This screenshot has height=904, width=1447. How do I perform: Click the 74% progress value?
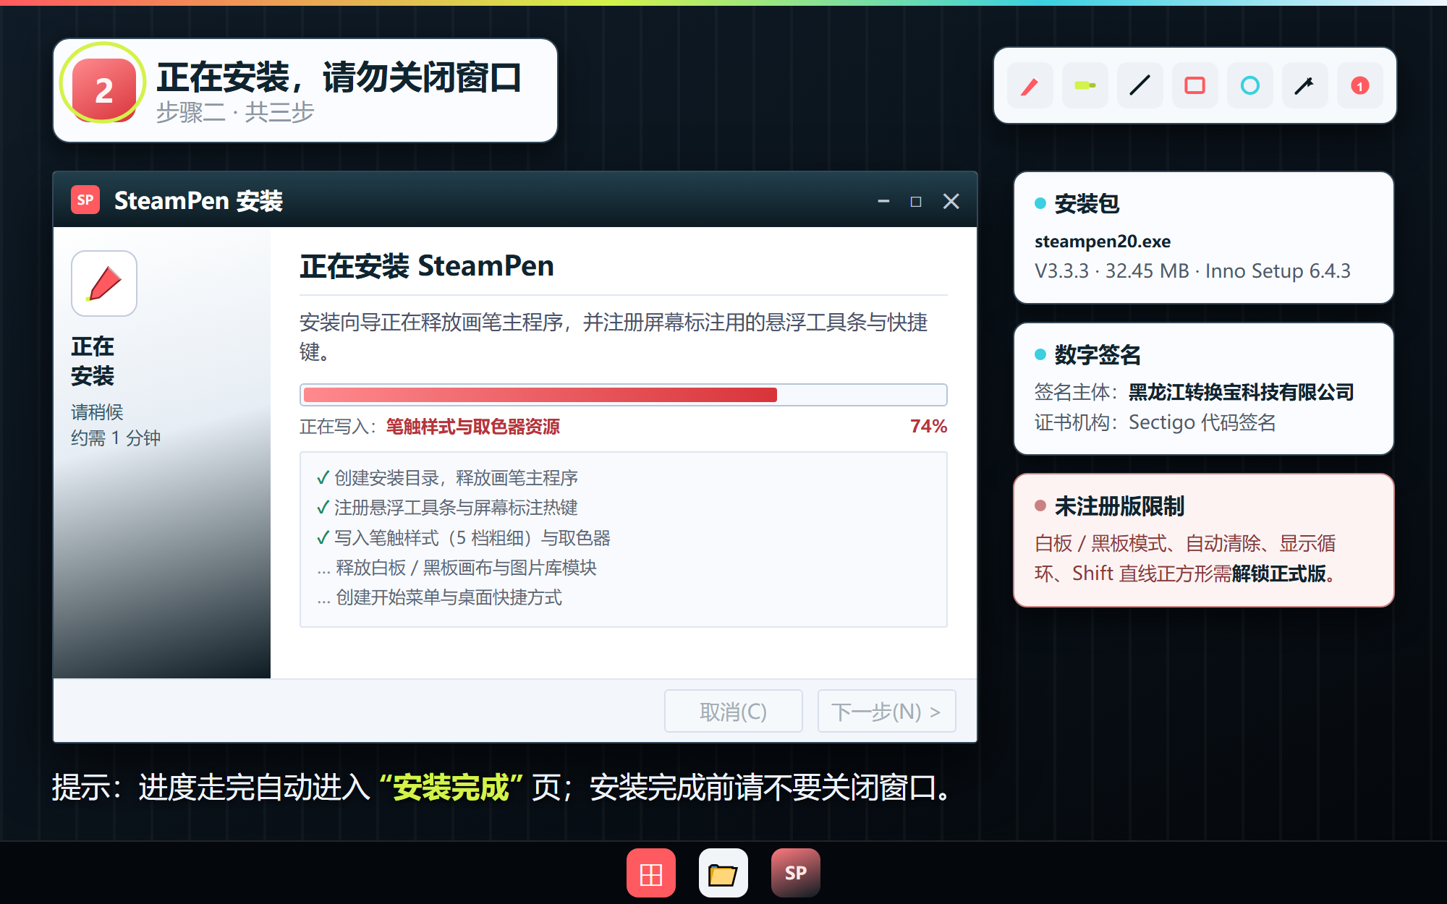[928, 427]
